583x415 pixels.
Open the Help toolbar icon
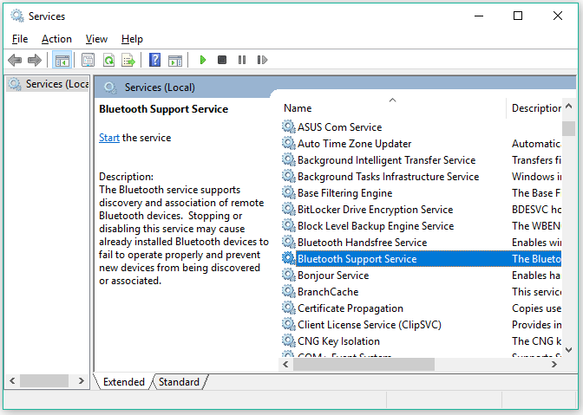coord(154,60)
